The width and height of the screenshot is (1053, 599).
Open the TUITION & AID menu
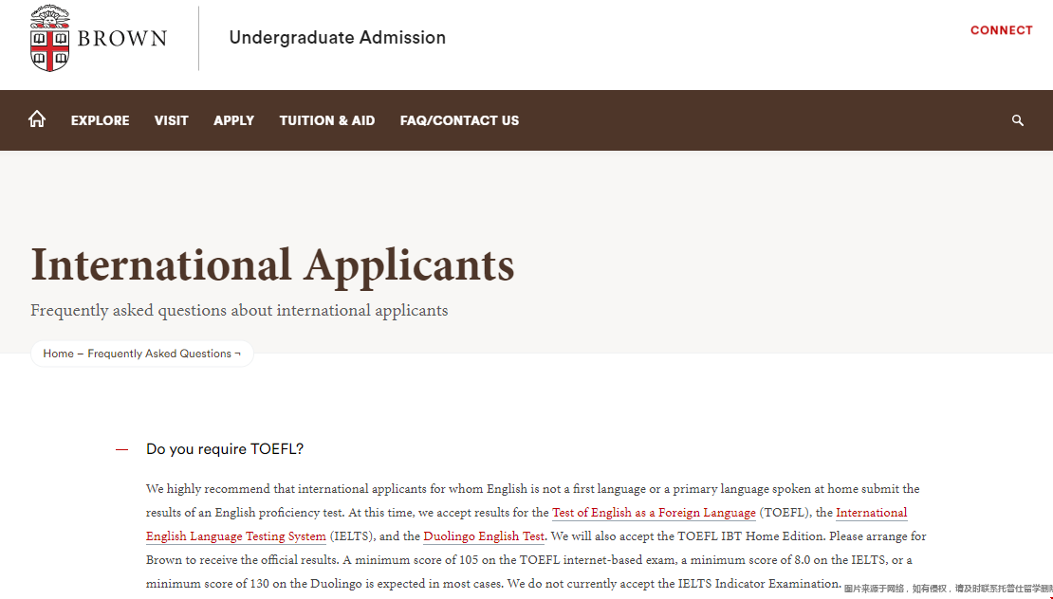click(x=327, y=120)
